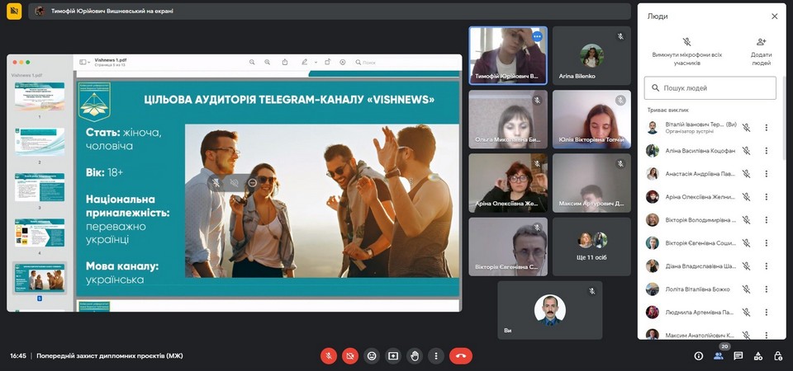Image resolution: width=793 pixels, height=371 pixels.
Task: Click the people icon with badge 20
Action: pyautogui.click(x=718, y=355)
